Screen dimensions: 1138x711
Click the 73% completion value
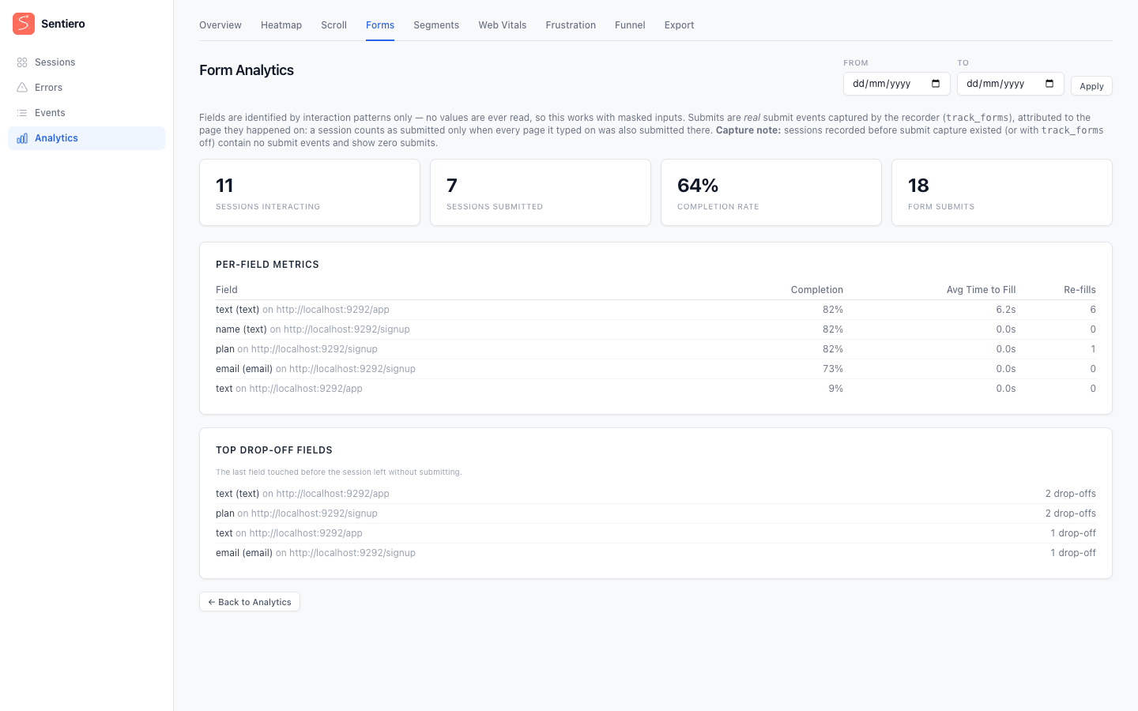pos(833,369)
